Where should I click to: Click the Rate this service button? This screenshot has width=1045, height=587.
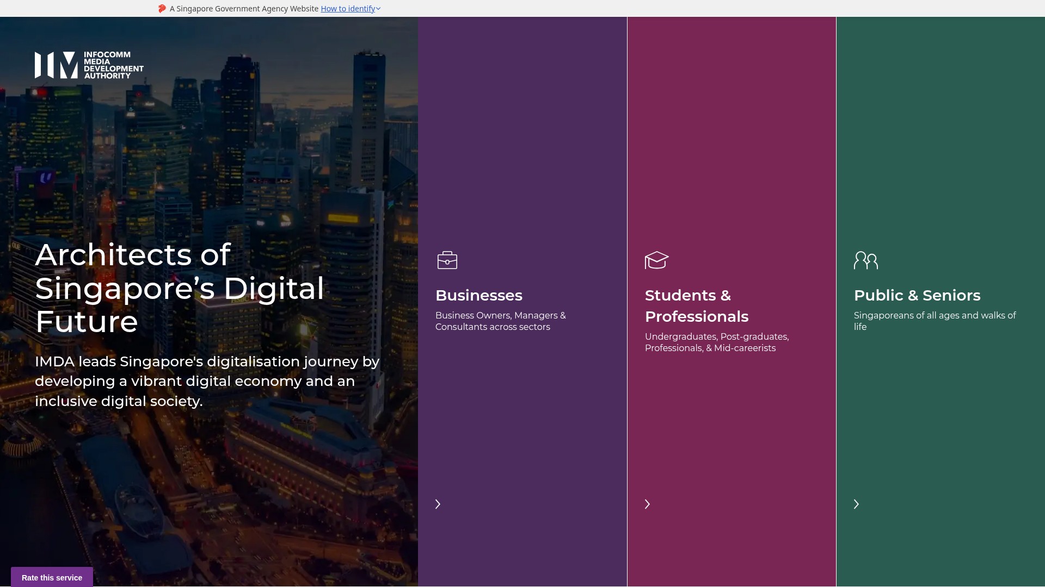point(52,577)
